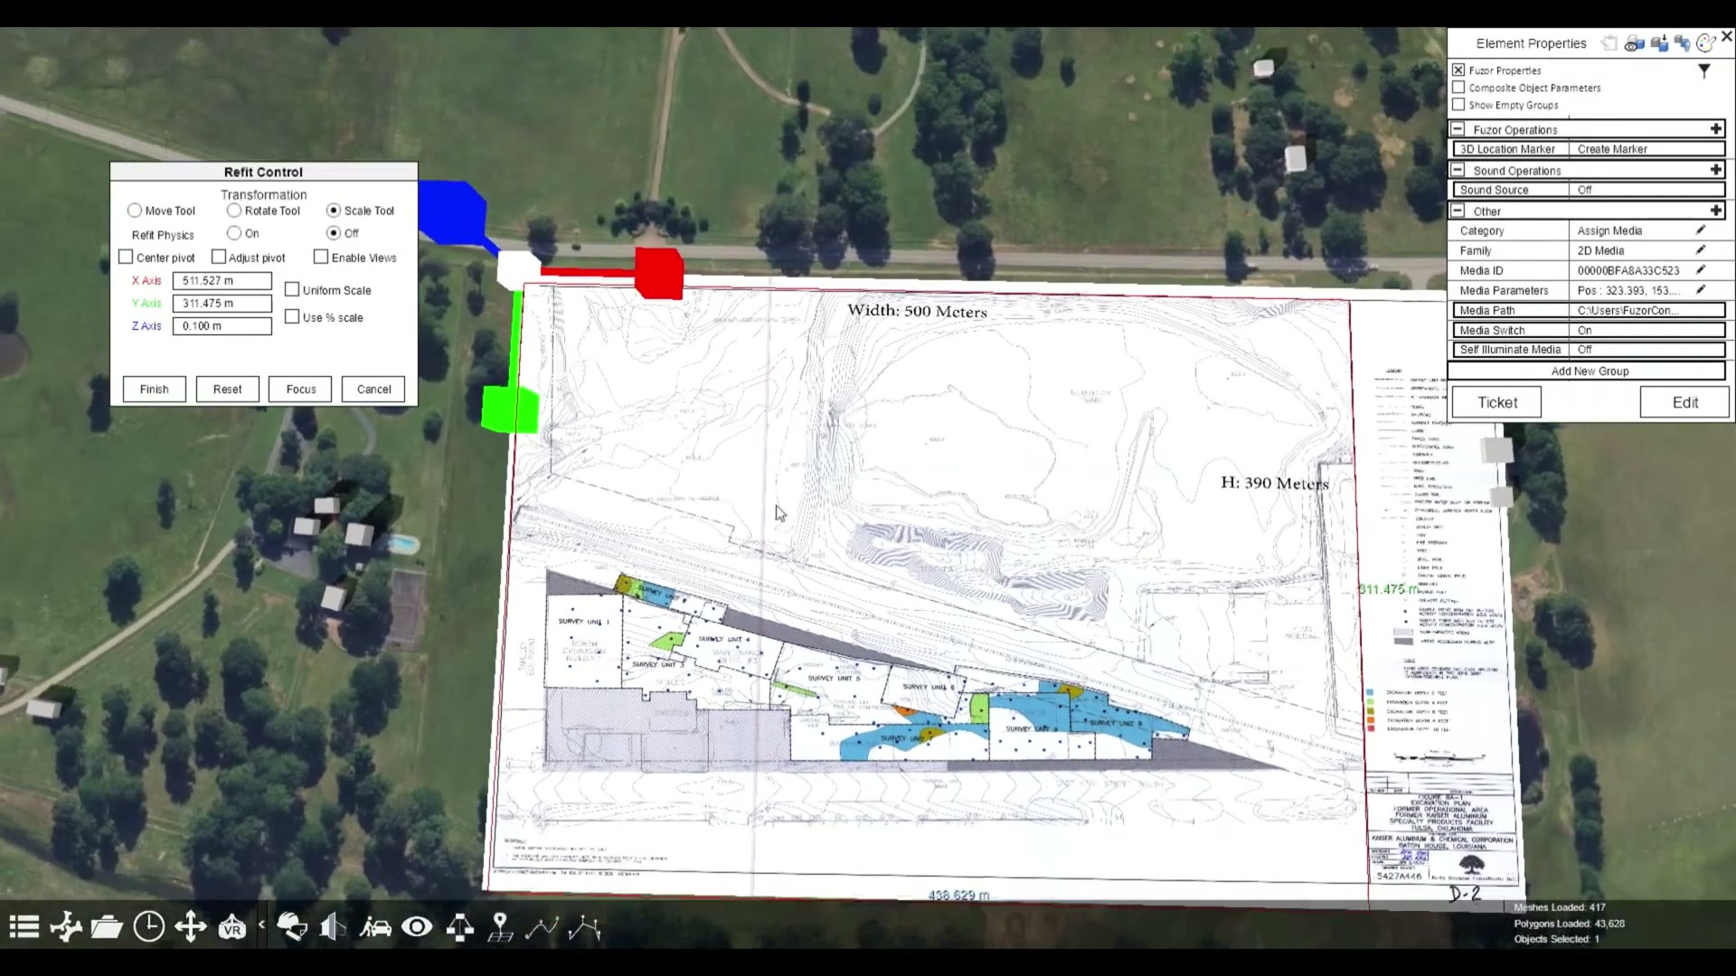Add item to Sound Operations with plus

point(1716,170)
